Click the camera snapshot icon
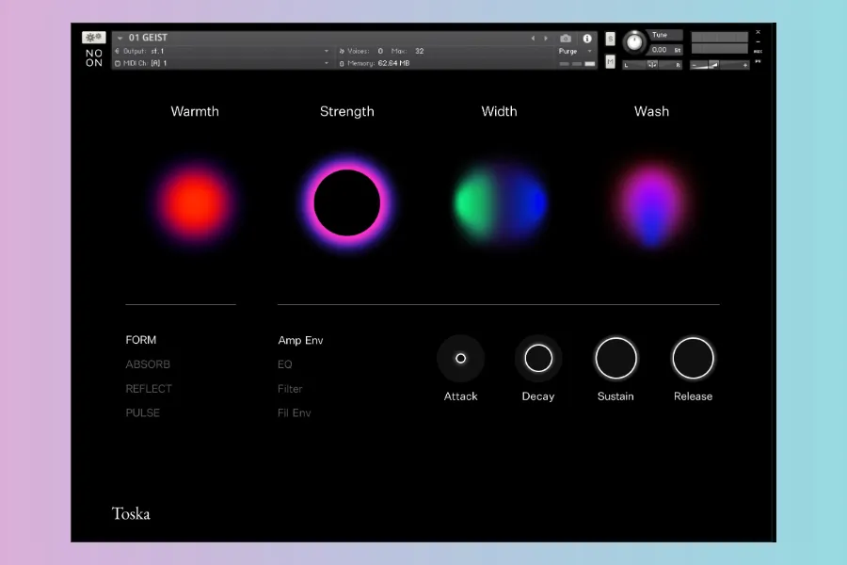Image resolution: width=847 pixels, height=565 pixels. pos(566,39)
